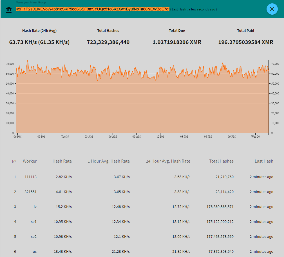
Task: Select worker se2 row
Action: coord(33,237)
